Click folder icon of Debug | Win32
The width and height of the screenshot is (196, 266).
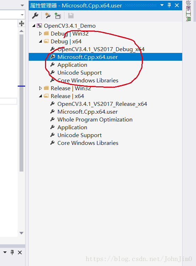(x=46, y=33)
